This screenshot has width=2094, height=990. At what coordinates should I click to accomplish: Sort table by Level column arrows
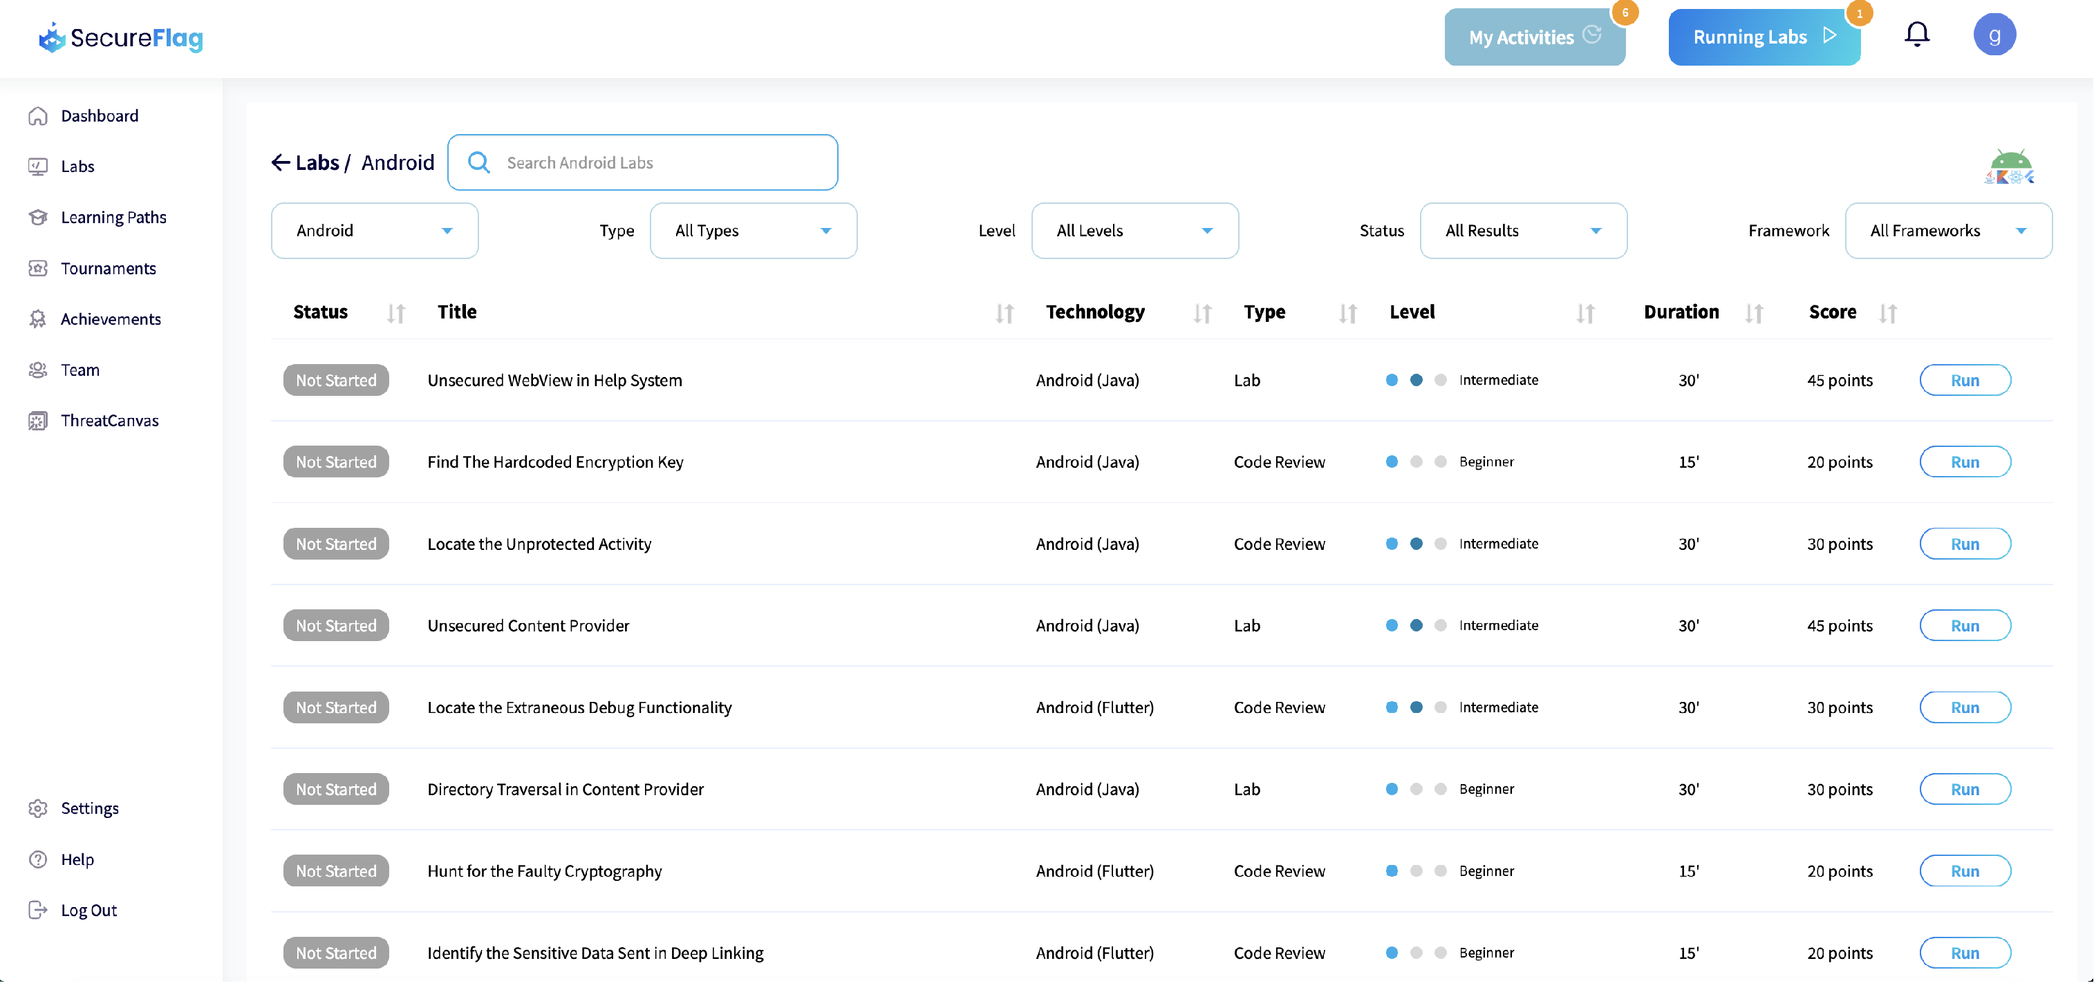1585,314
